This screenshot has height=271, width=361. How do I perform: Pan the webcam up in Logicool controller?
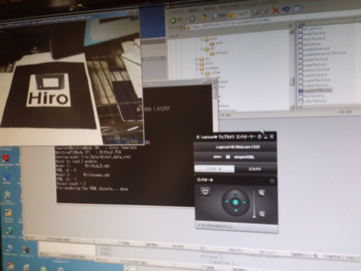click(x=235, y=193)
